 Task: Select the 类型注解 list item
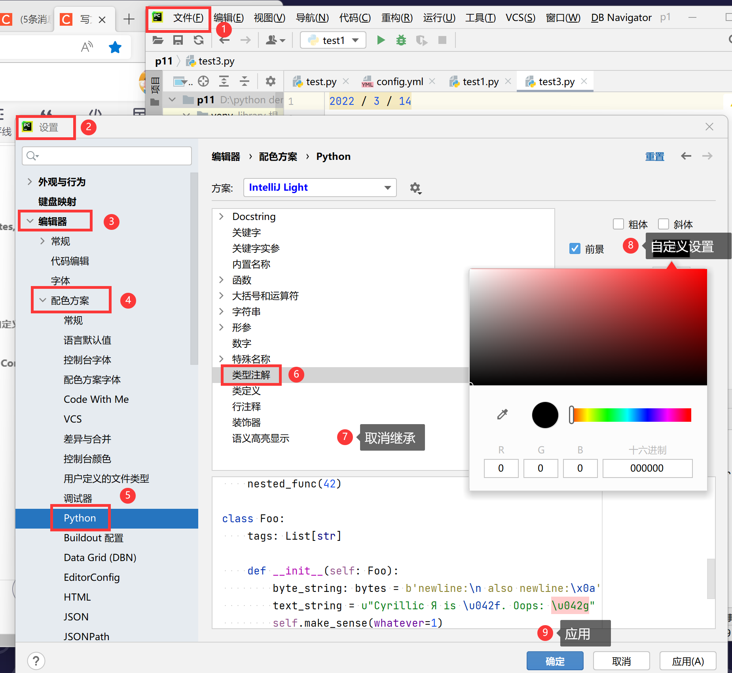(x=251, y=375)
